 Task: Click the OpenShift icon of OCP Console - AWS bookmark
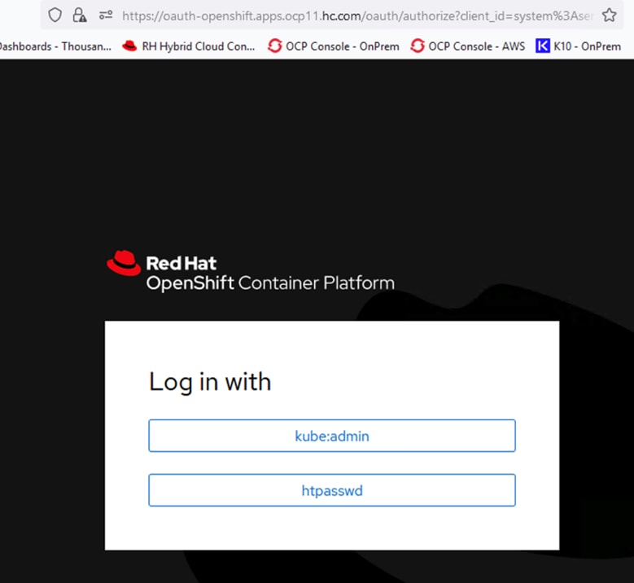click(x=418, y=46)
